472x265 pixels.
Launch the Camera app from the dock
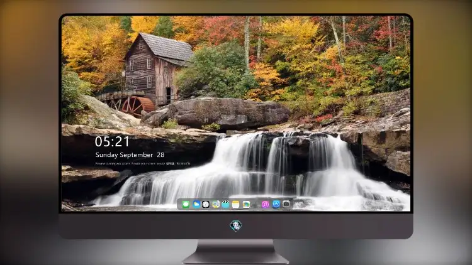(x=286, y=204)
